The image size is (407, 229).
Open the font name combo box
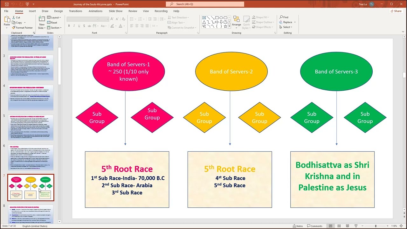click(82, 19)
